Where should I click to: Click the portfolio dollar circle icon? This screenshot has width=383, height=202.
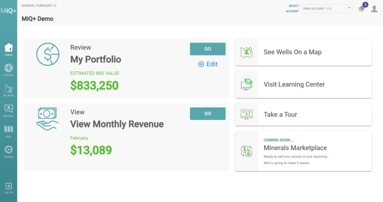coord(48,55)
